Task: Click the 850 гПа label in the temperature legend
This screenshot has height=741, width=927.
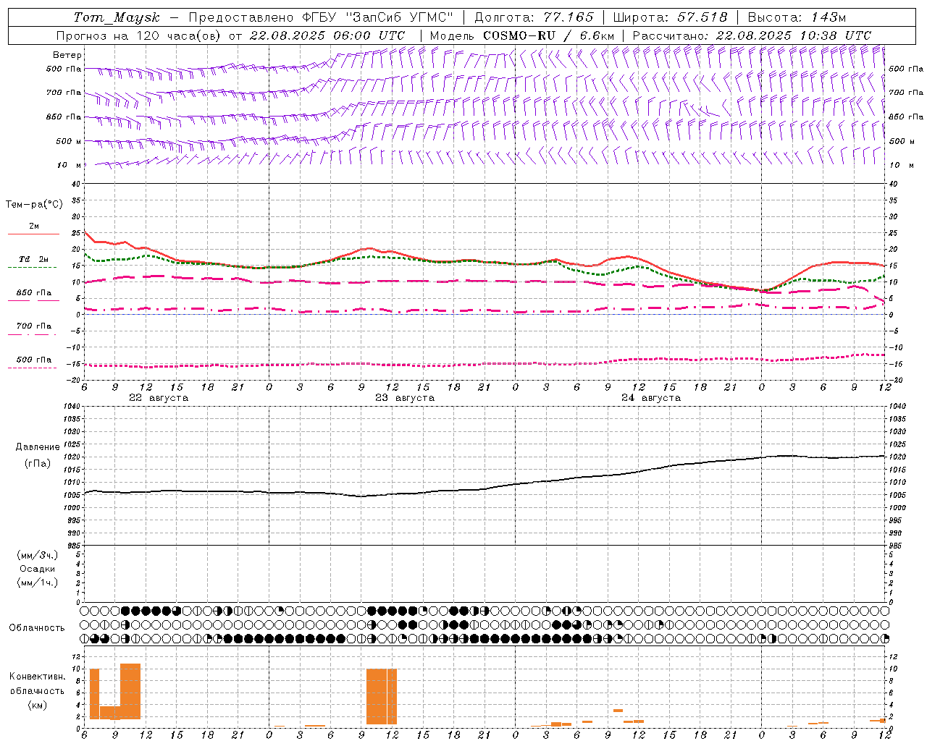Action: 34,292
